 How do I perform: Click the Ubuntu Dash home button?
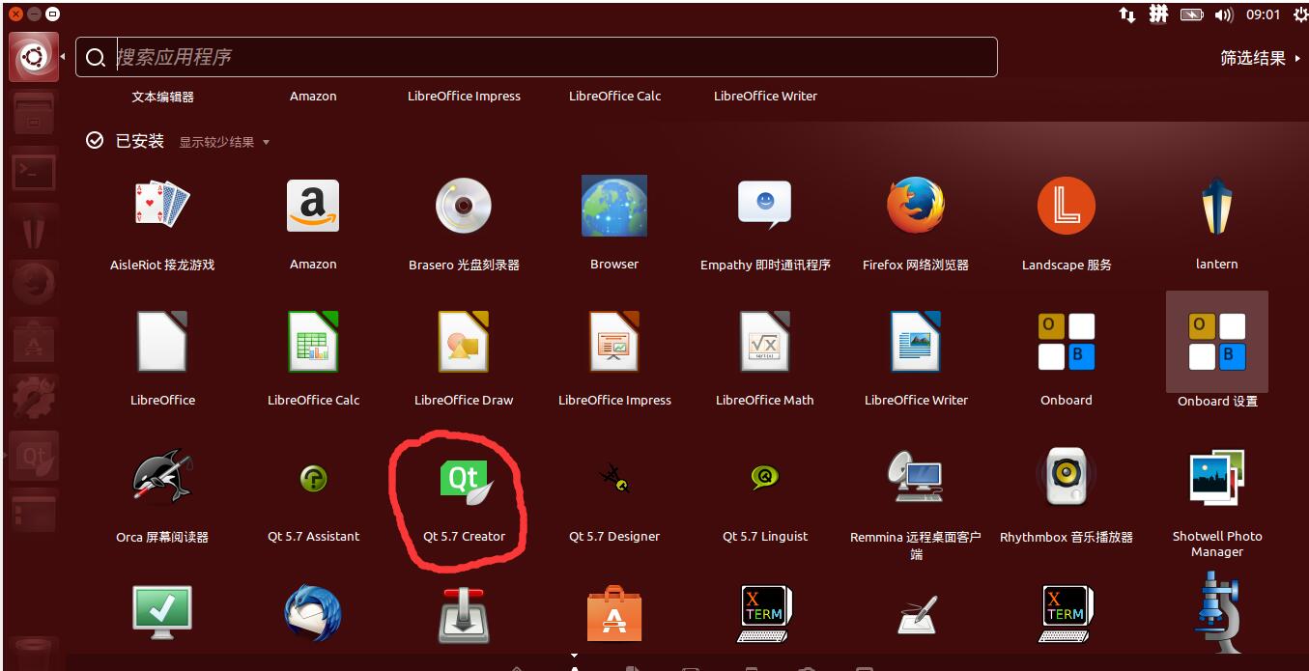click(34, 58)
